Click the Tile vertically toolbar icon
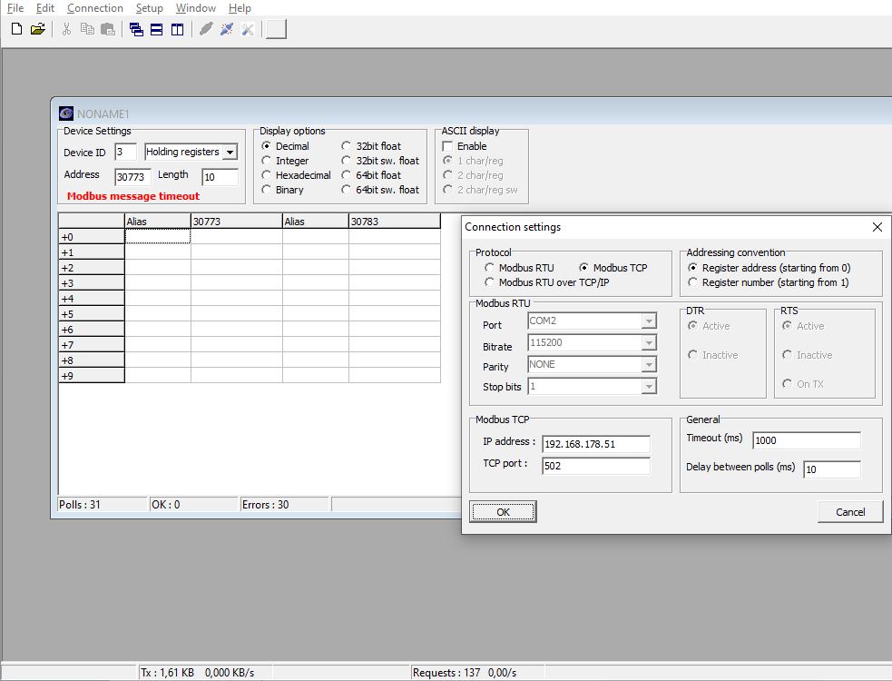 (177, 29)
